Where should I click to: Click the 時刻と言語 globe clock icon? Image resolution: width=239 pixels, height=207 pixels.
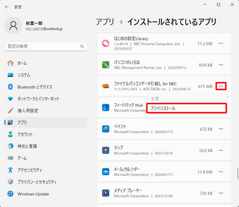pos(11,146)
